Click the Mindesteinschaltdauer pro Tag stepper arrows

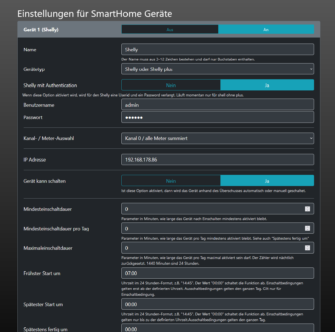(x=308, y=228)
